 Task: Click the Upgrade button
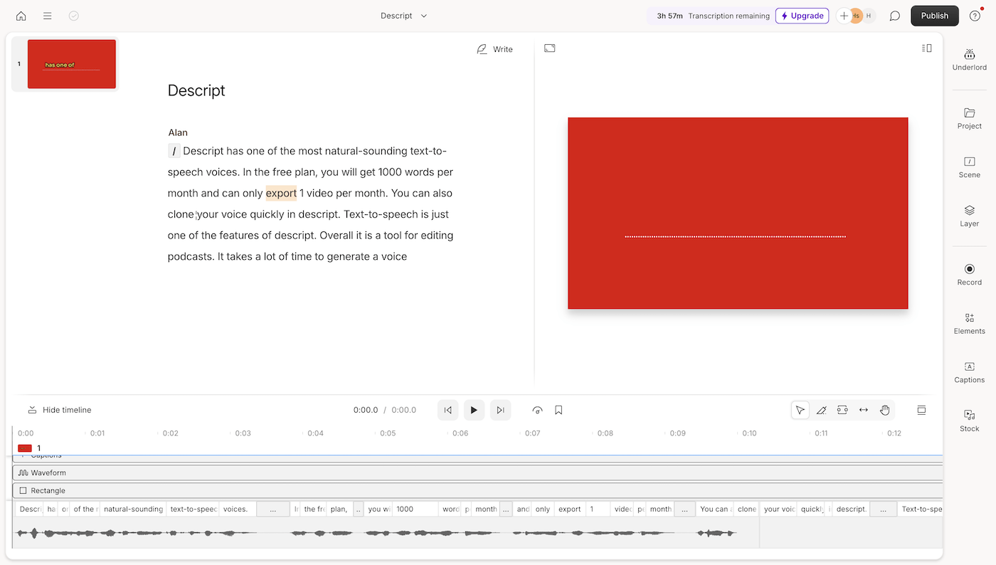tap(802, 16)
